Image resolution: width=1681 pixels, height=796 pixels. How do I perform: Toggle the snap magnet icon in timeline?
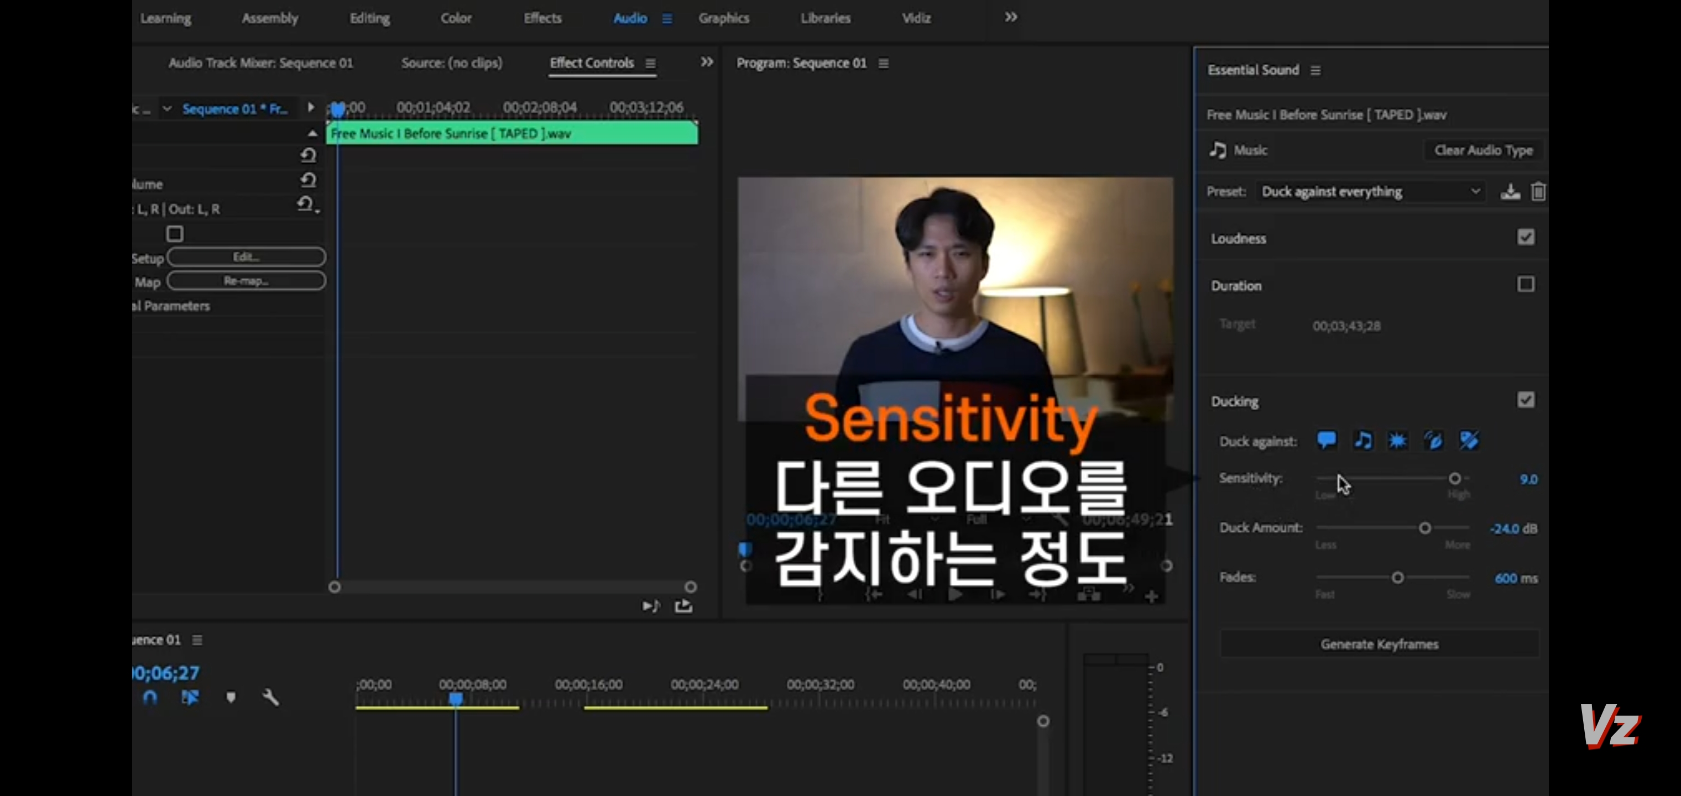[x=150, y=698]
